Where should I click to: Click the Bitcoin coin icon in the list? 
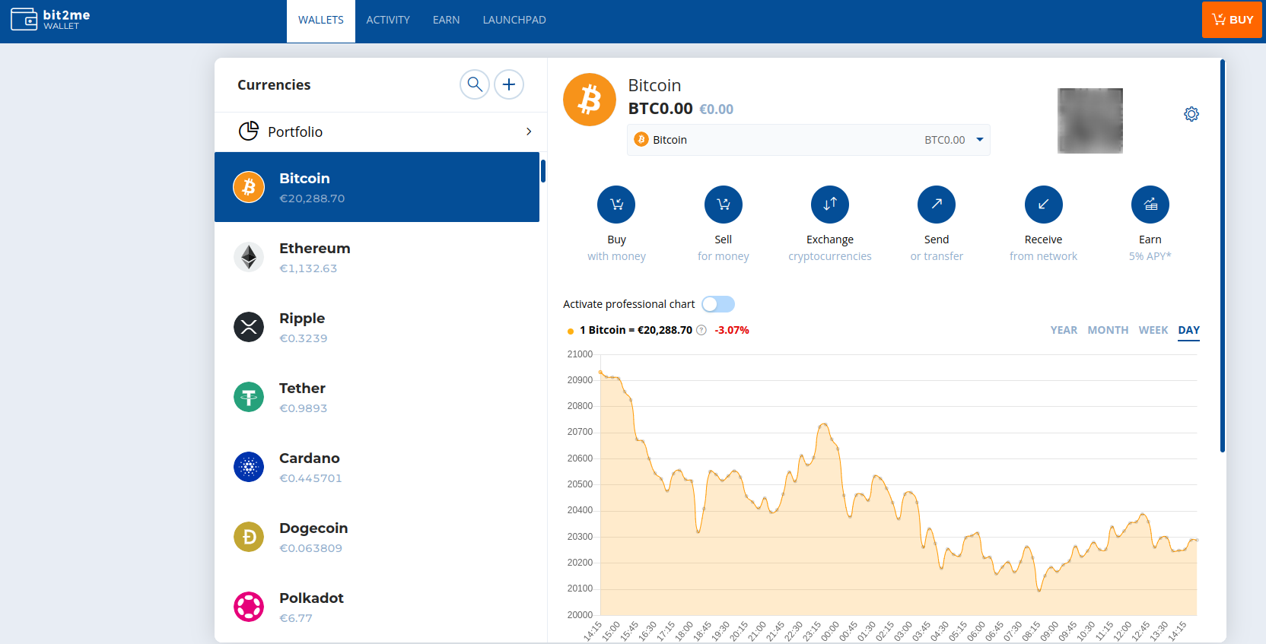[x=249, y=187]
